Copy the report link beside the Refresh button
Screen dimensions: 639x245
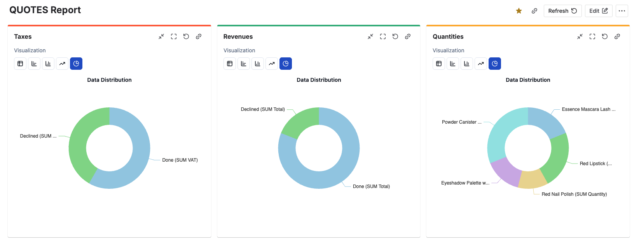tap(534, 11)
